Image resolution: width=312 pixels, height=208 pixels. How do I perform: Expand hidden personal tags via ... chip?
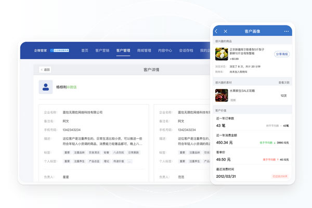click(x=129, y=161)
